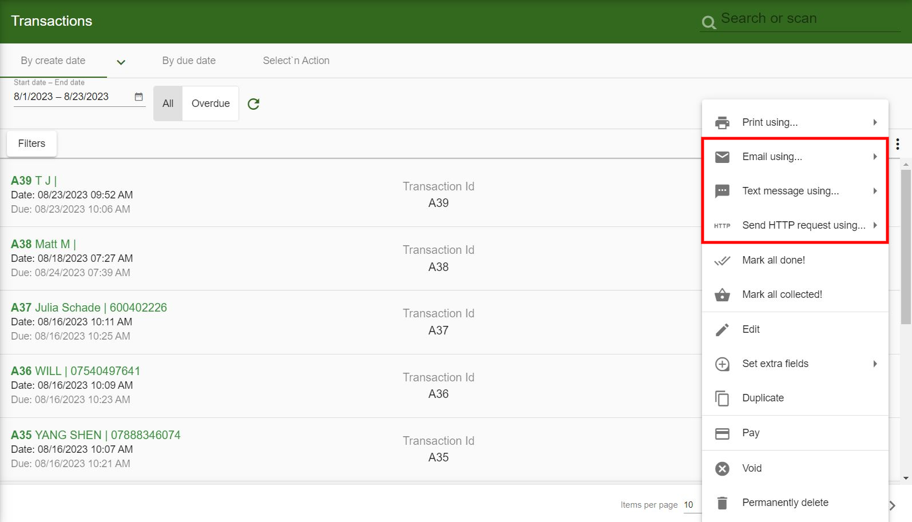
Task: Choose Print using... menu entry
Action: click(795, 122)
